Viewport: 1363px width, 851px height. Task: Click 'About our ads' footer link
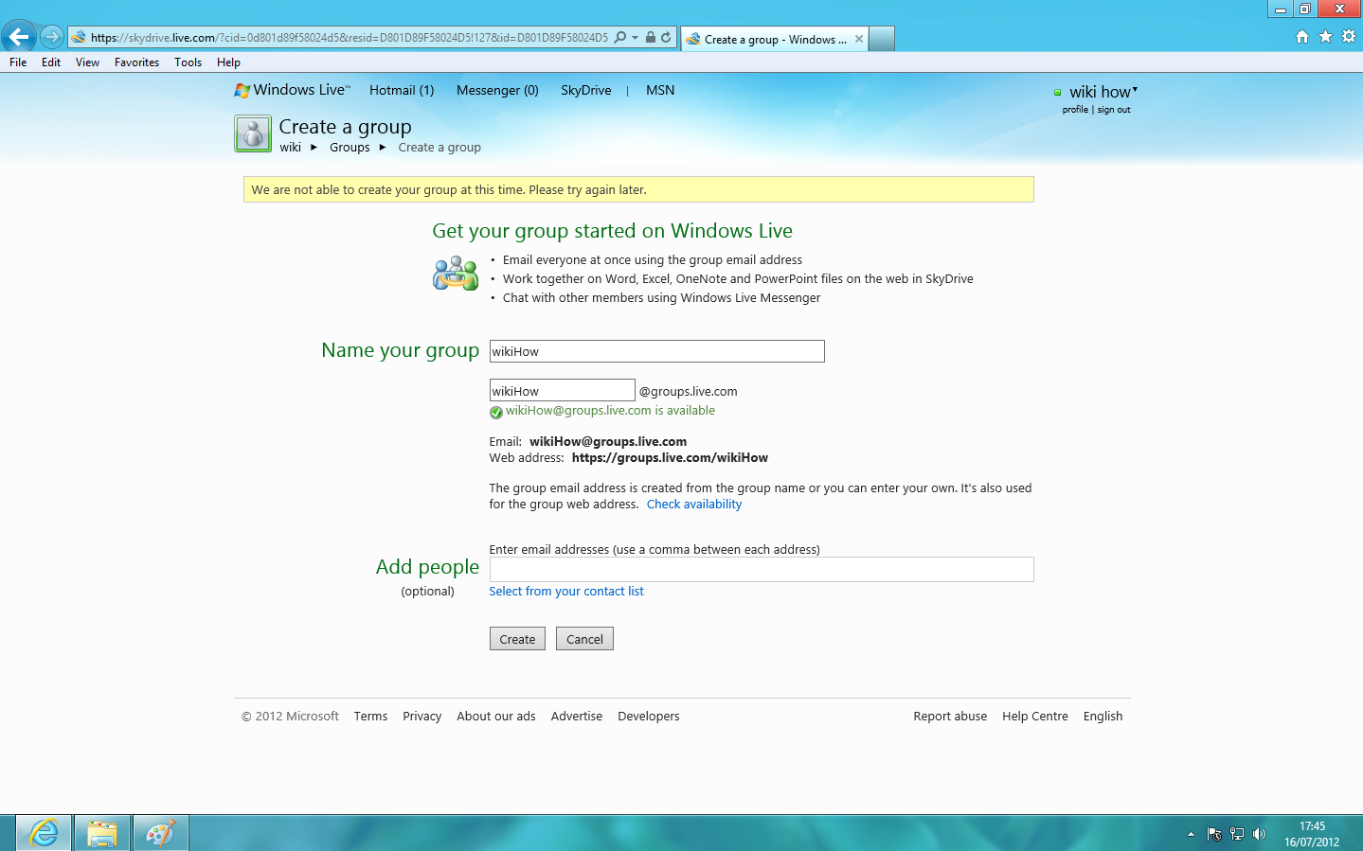[x=496, y=716]
